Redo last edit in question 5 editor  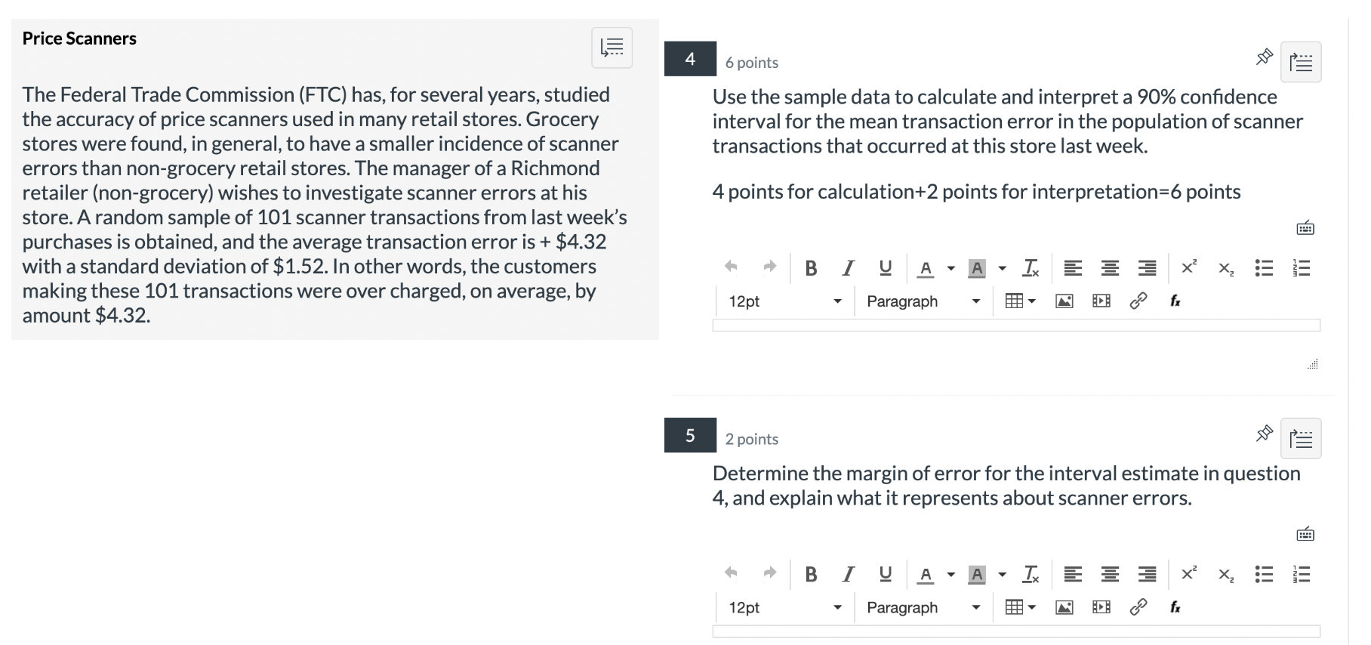[769, 574]
